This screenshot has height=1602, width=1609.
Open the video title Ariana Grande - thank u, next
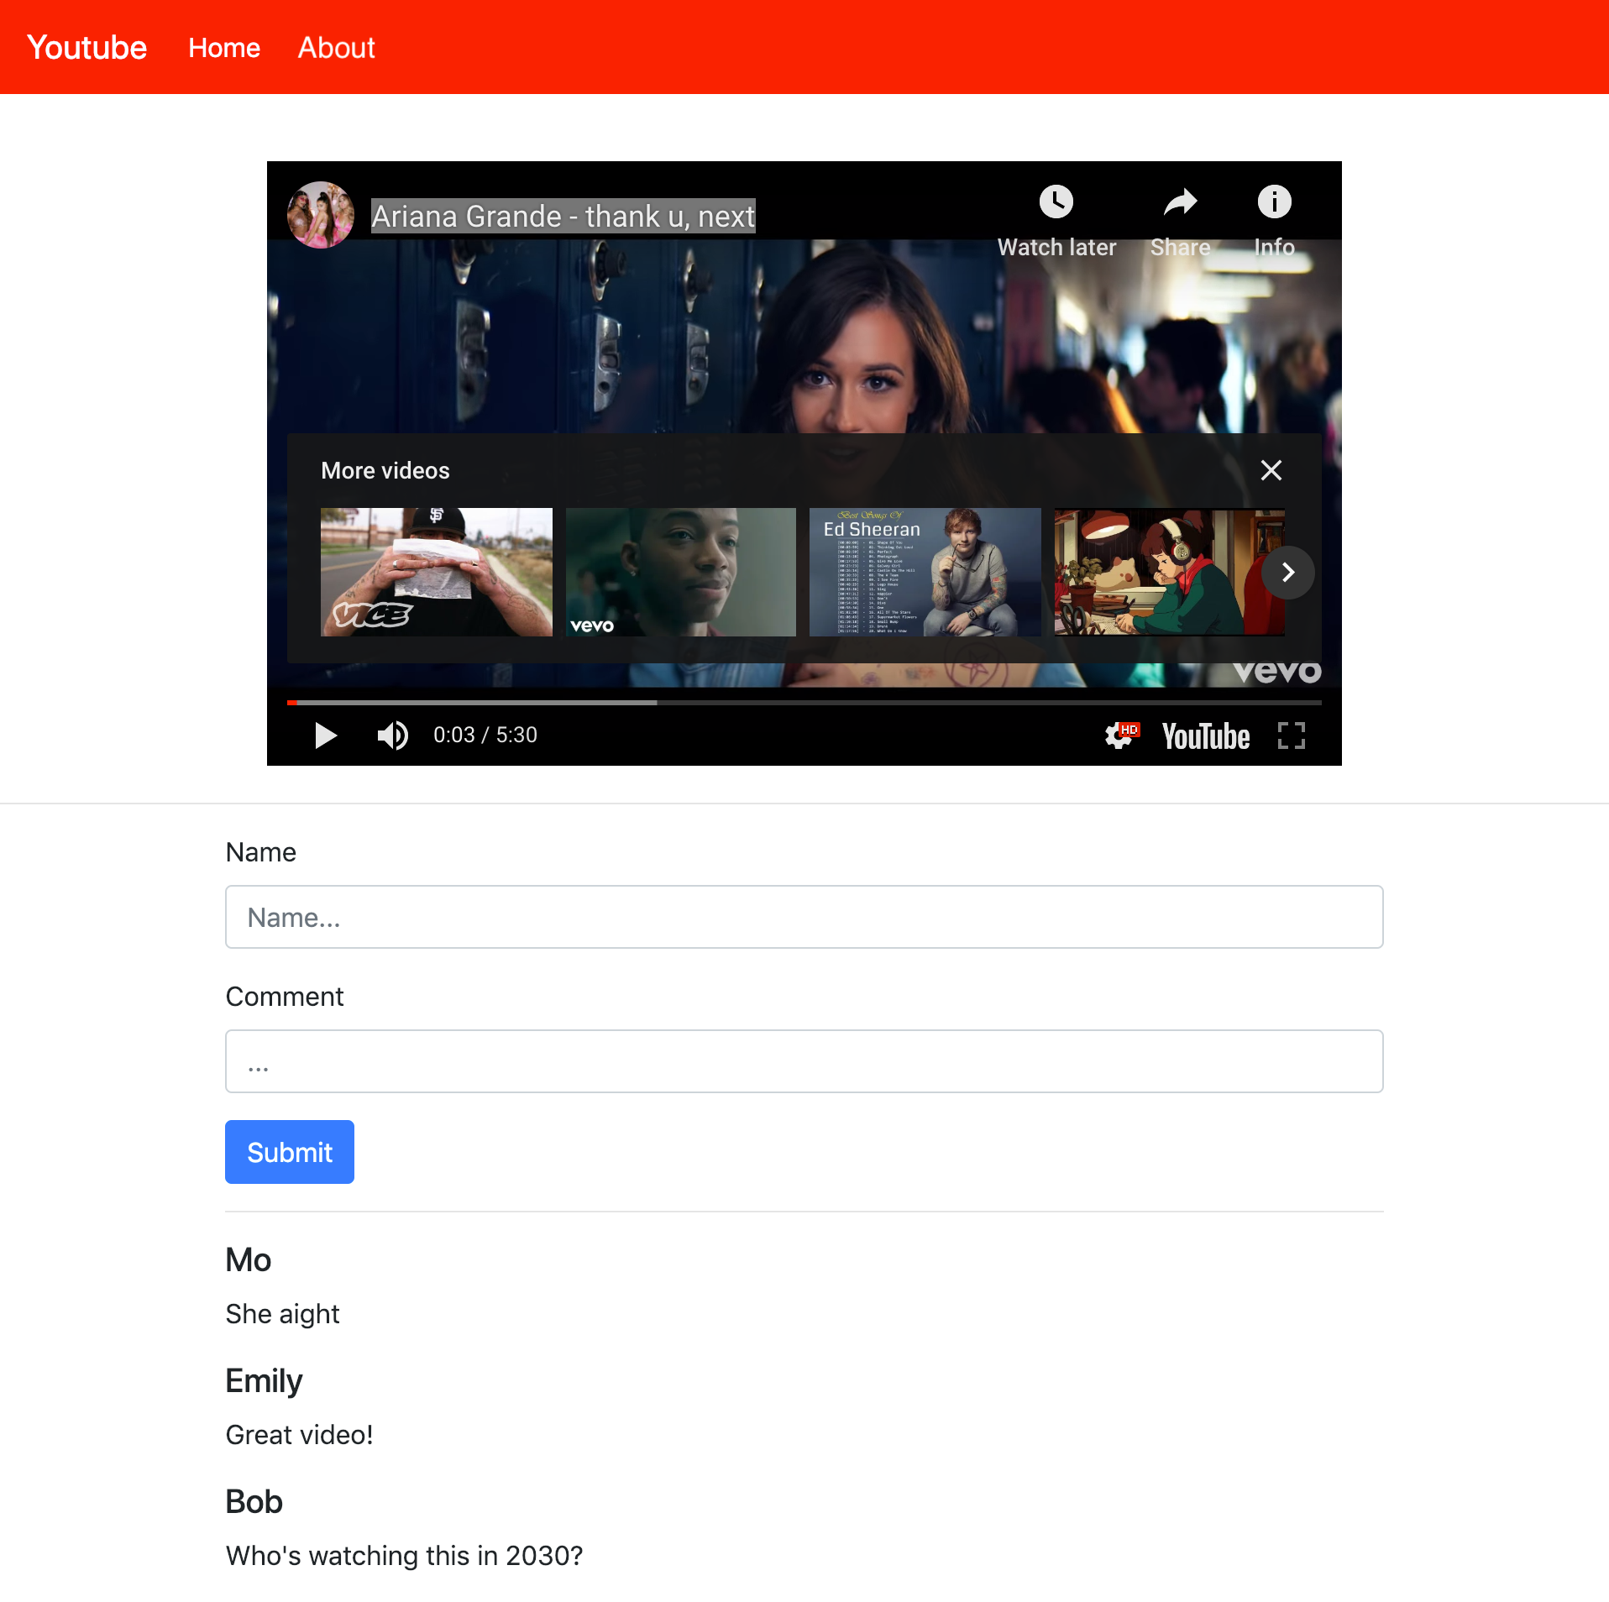[x=563, y=217]
